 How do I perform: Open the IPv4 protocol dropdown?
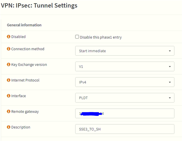(x=125, y=82)
